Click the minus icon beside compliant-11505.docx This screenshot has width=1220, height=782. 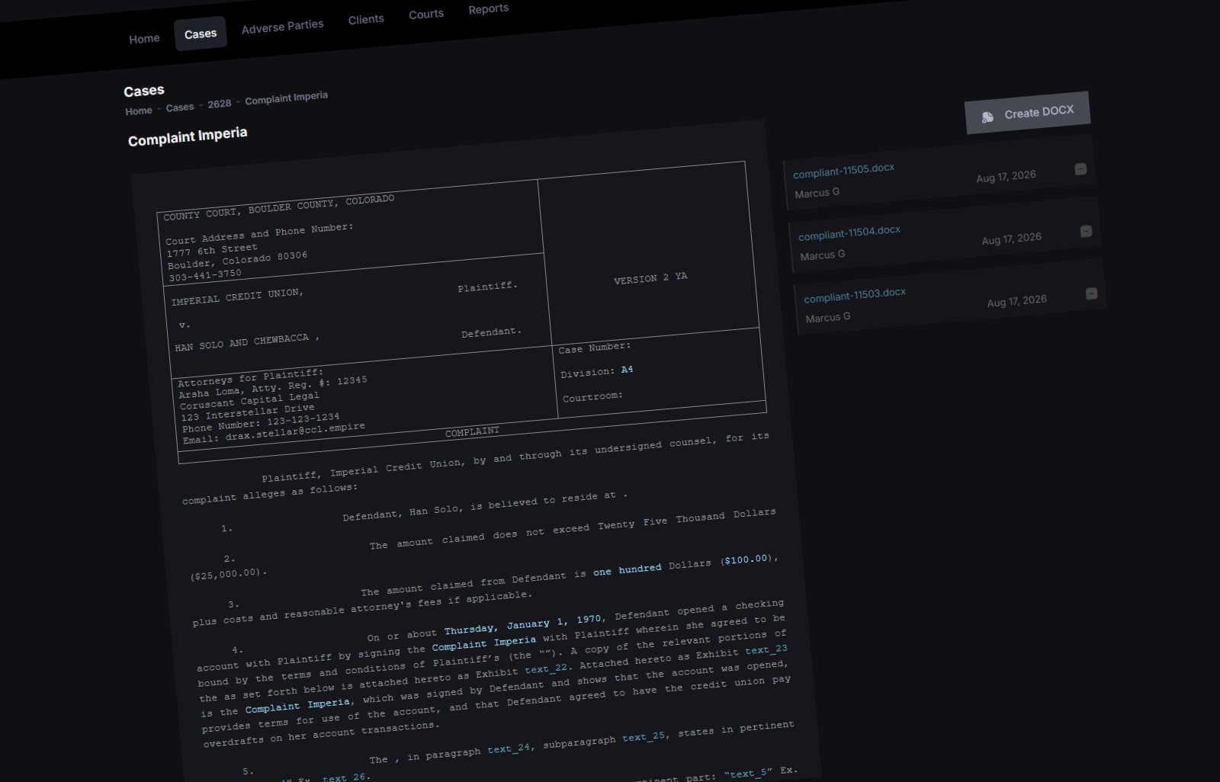click(x=1080, y=169)
